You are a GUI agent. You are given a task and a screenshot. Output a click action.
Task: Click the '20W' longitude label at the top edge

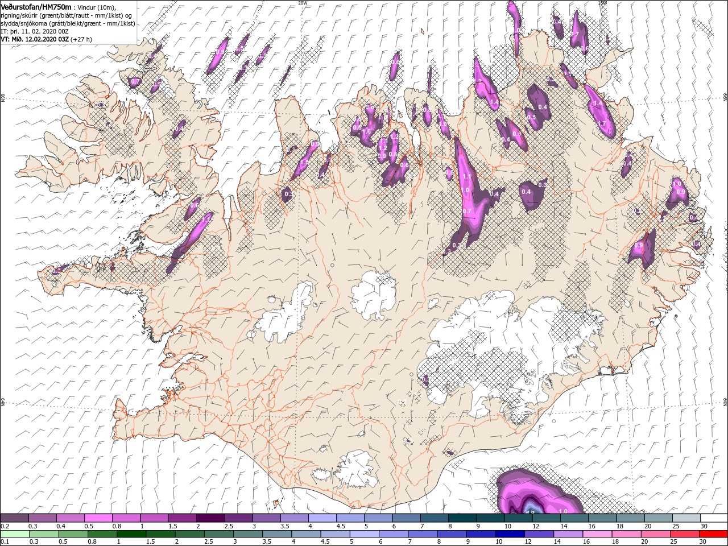pos(303,2)
